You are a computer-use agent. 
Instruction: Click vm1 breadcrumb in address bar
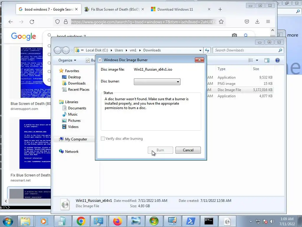coord(133,50)
